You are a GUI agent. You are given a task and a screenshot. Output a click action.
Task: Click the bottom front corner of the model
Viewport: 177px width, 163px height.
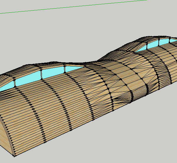click(14, 155)
